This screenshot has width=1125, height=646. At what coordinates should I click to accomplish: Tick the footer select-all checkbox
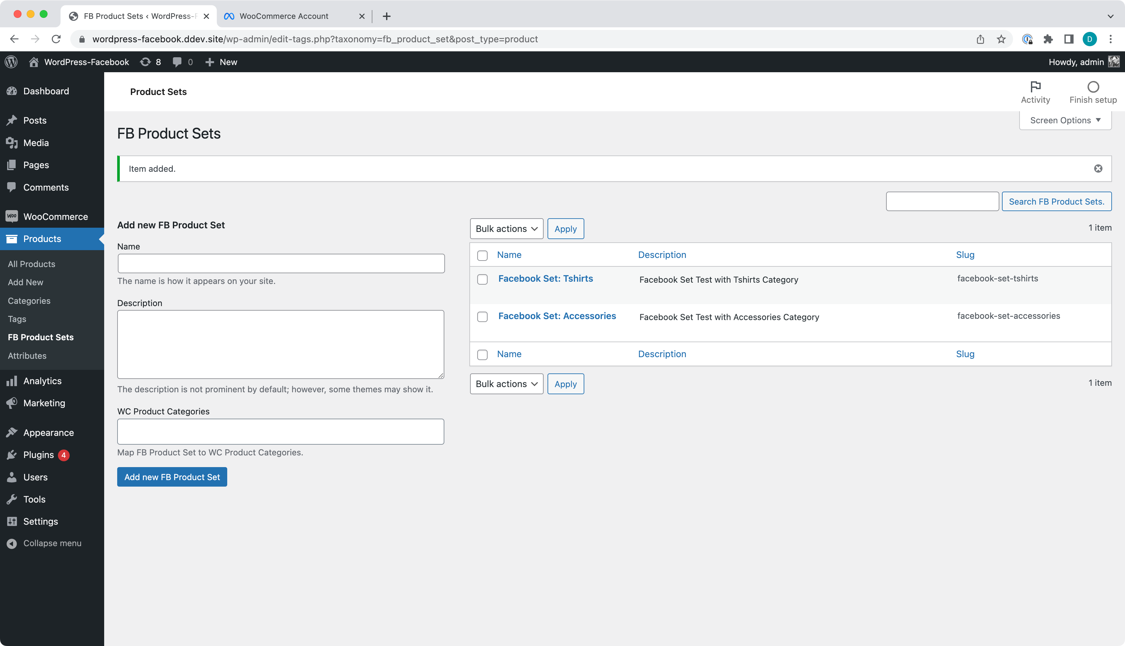click(482, 355)
